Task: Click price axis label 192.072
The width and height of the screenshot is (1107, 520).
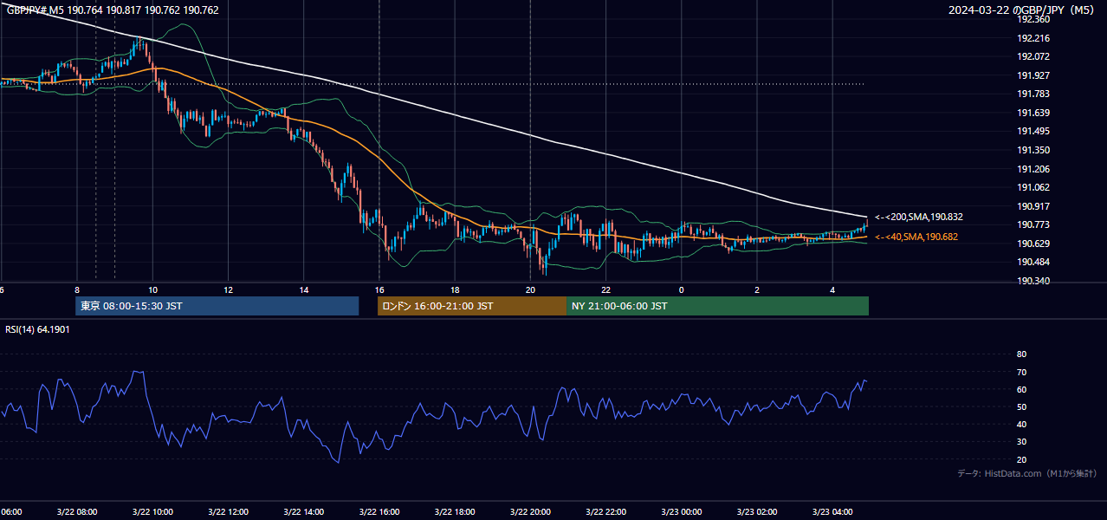Action: pyautogui.click(x=1033, y=56)
